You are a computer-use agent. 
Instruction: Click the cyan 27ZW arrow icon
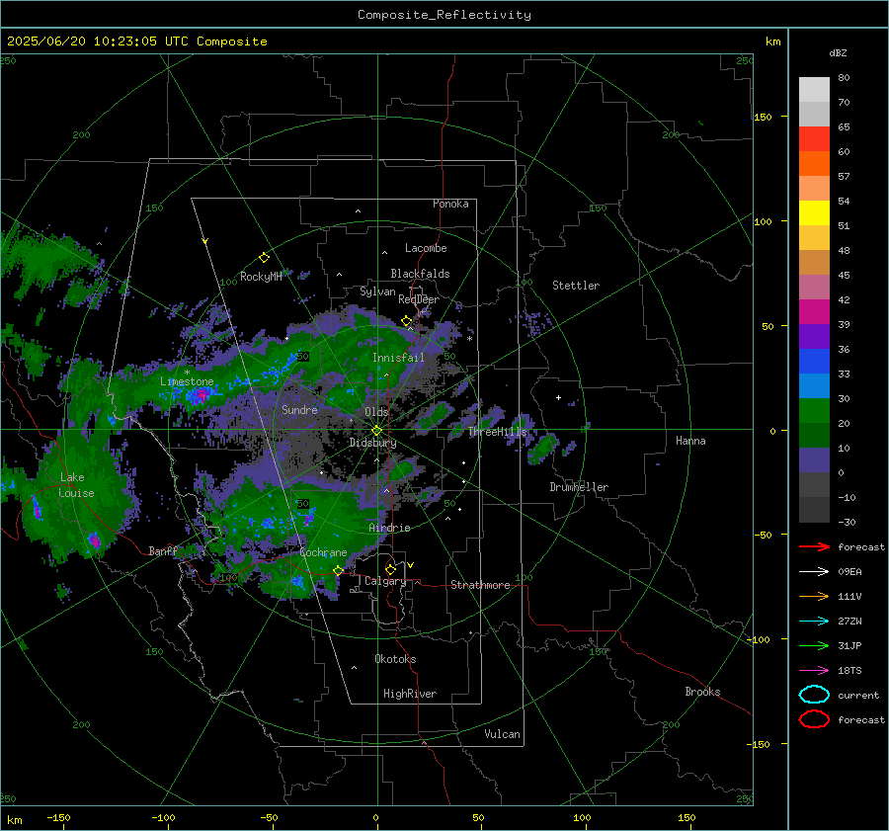(814, 622)
